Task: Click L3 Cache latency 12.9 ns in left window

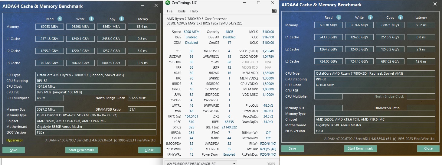Action: tap(142, 63)
